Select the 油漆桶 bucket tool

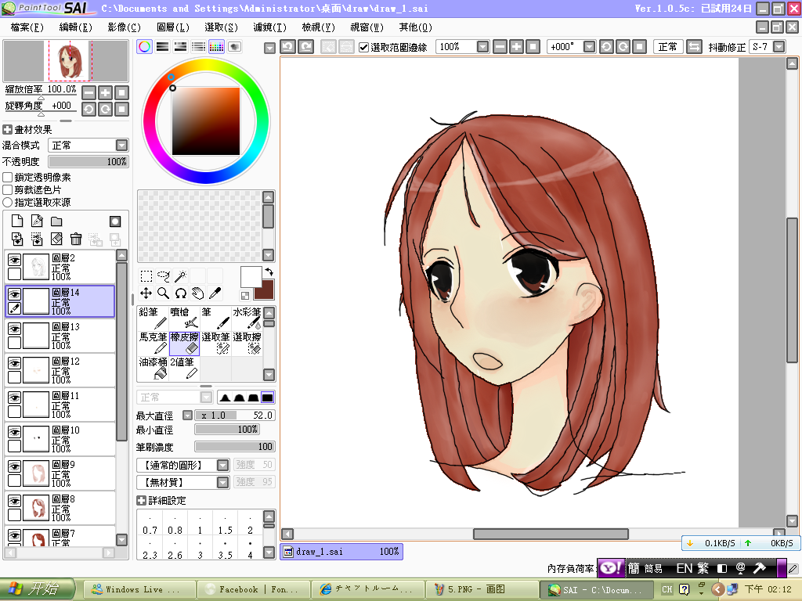tap(153, 368)
